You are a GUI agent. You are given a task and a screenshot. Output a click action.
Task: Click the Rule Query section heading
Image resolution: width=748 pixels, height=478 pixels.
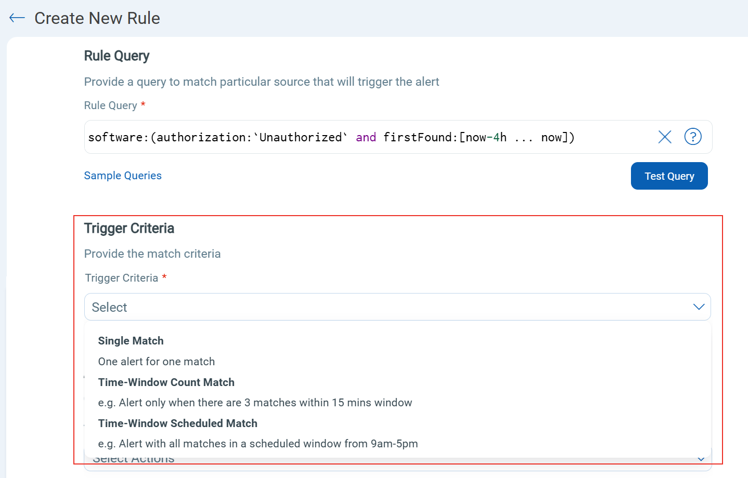pyautogui.click(x=117, y=56)
